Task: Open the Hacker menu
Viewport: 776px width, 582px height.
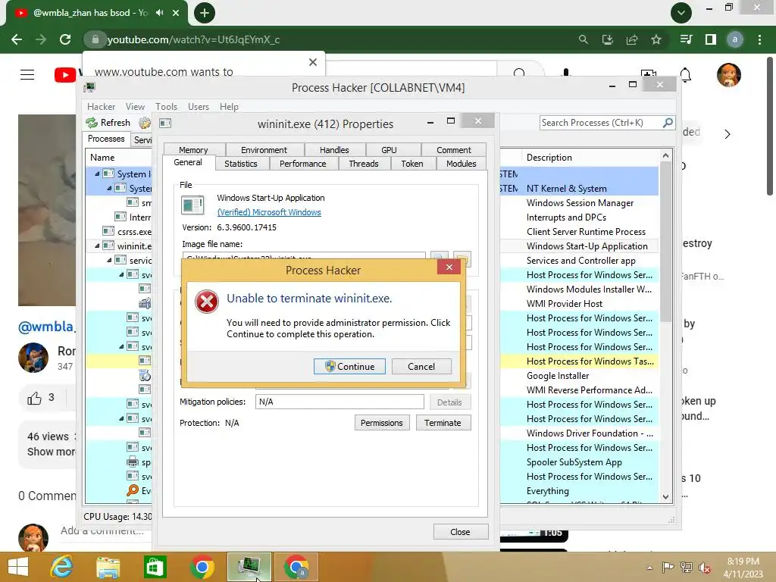Action: pos(101,107)
